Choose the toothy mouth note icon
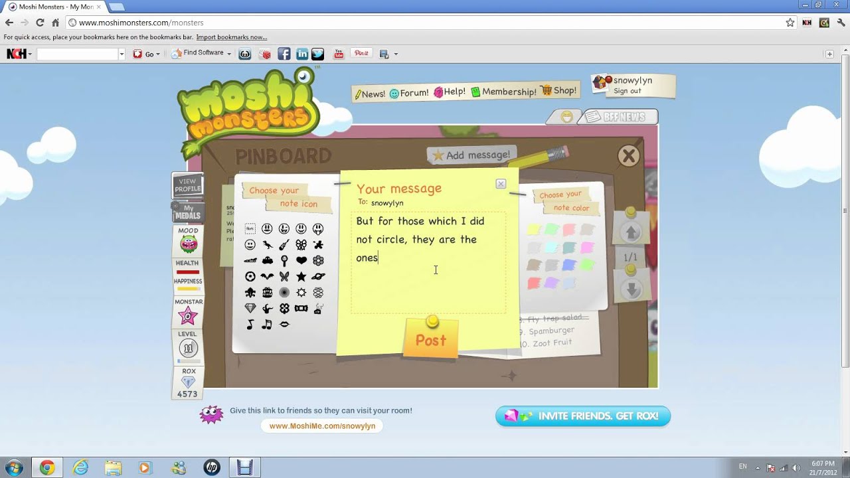The width and height of the screenshot is (850, 478). (x=267, y=293)
